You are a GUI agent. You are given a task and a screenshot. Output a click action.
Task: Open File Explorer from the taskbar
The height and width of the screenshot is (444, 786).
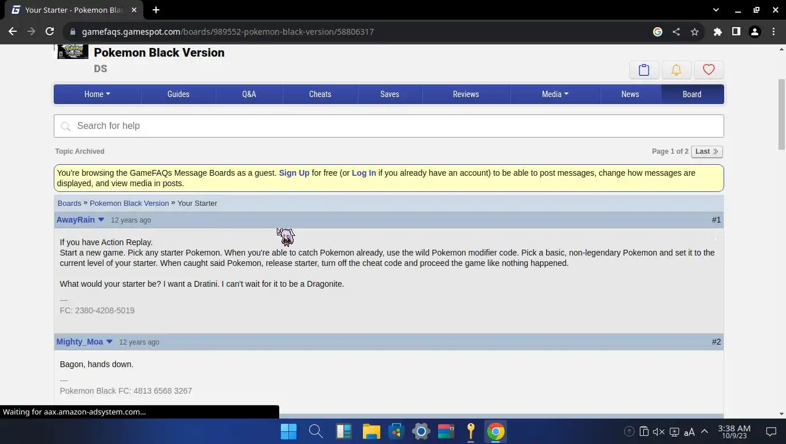[x=371, y=431]
